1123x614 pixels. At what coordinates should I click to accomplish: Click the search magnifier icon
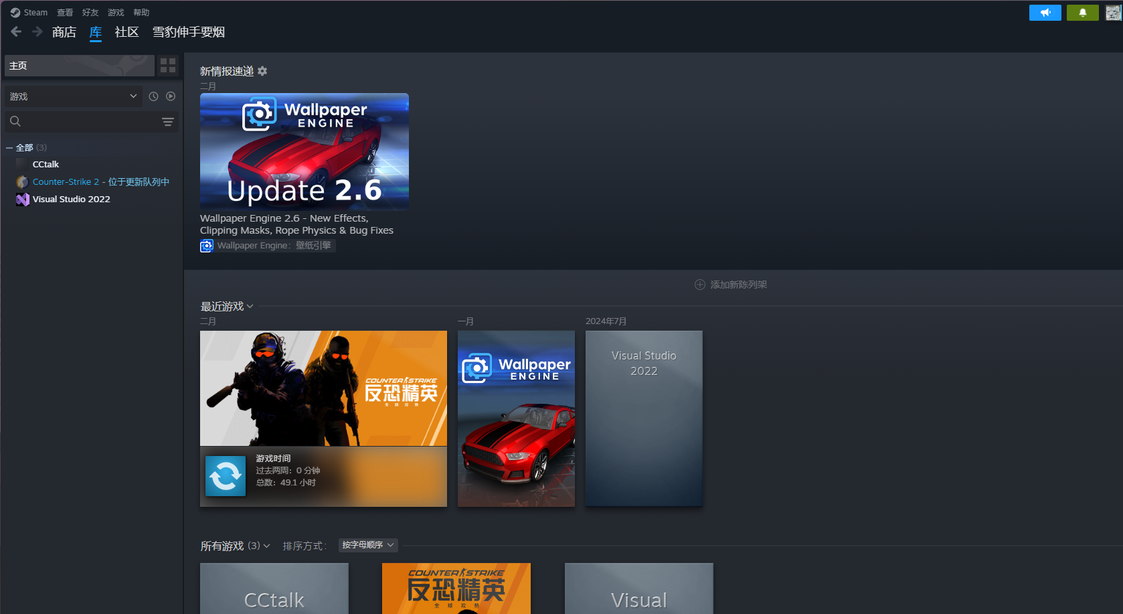[15, 121]
